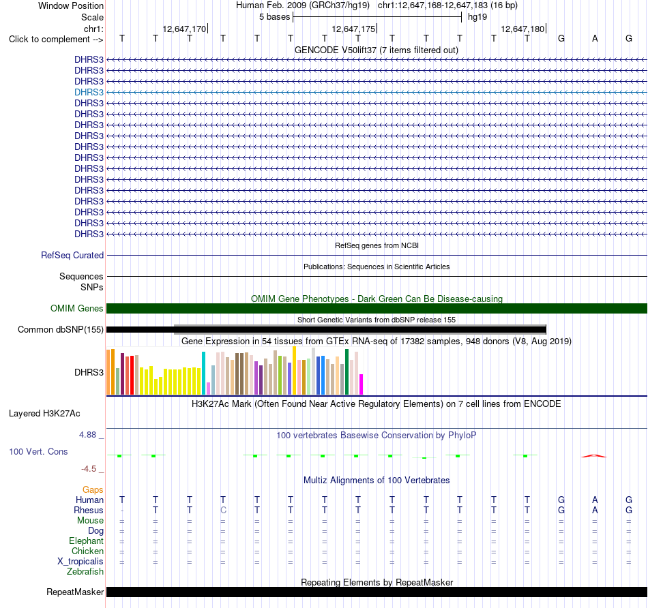
Task: Click the red PhyloP peak under base A
Action: coord(594,456)
